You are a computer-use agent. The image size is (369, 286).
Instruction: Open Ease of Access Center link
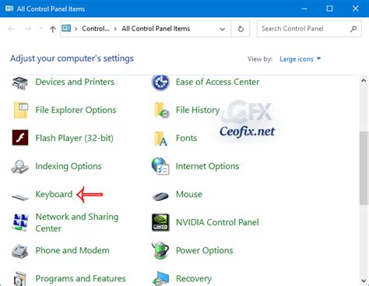click(217, 82)
